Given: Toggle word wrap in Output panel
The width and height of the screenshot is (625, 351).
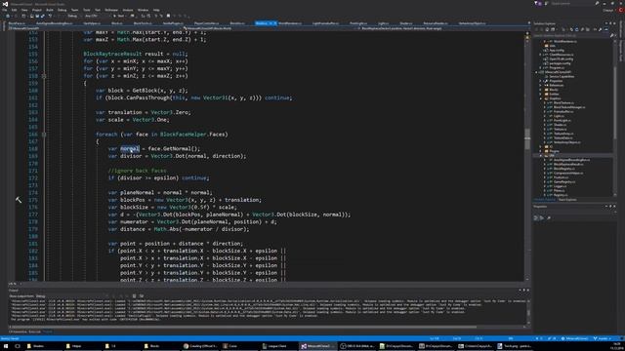Looking at the screenshot, I should point(142,296).
